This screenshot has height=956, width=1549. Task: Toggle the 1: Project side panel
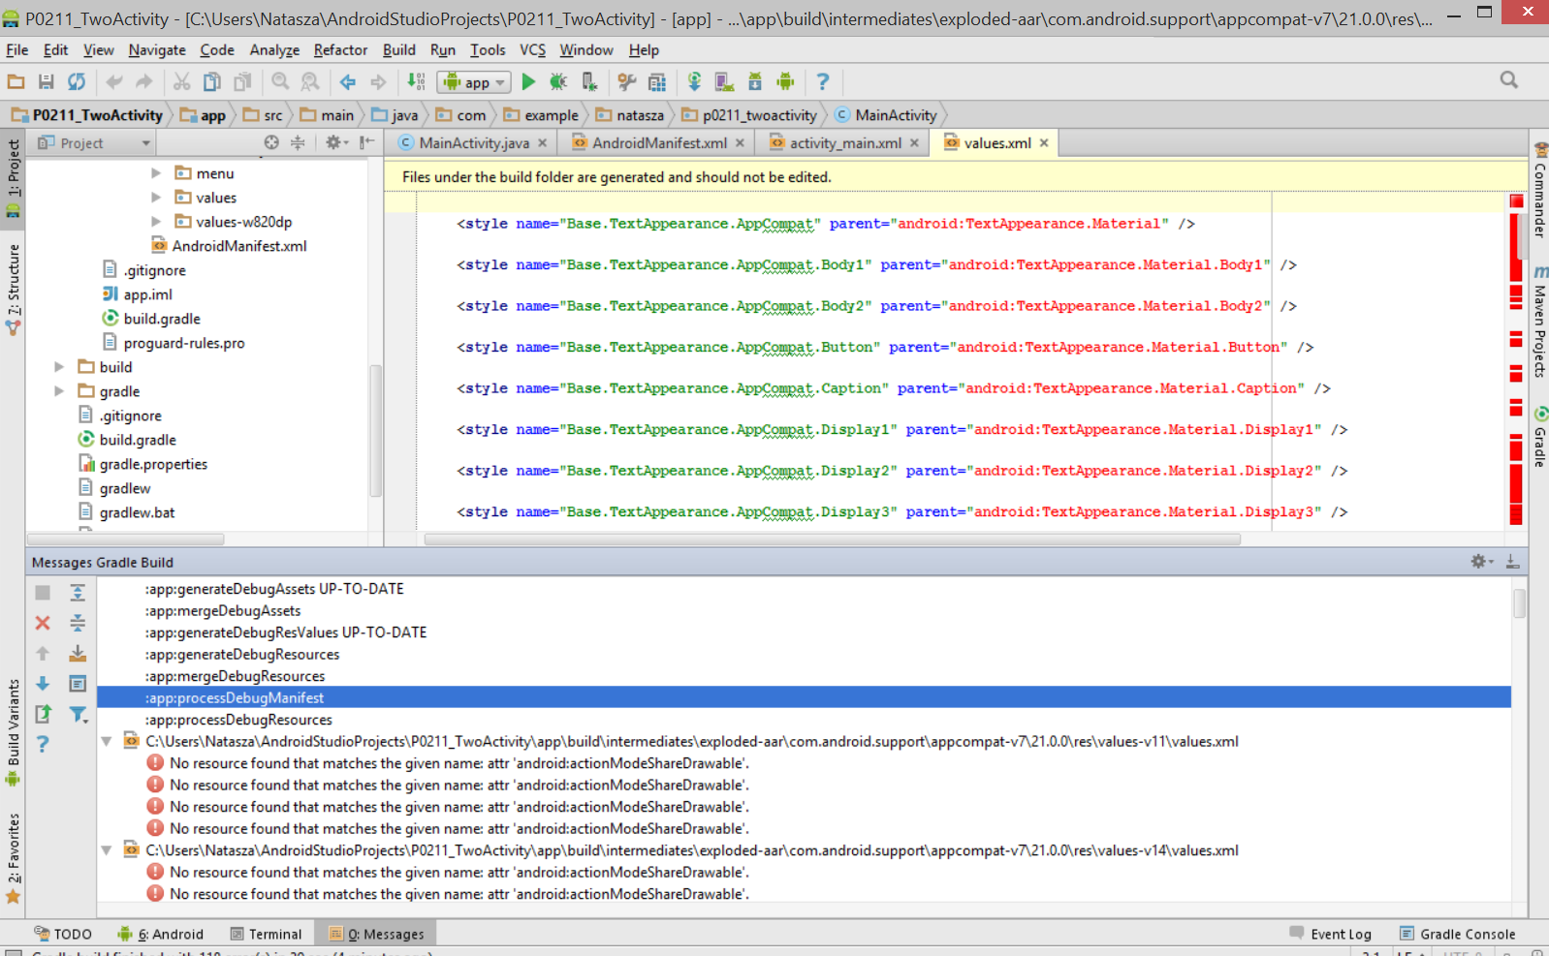point(13,177)
